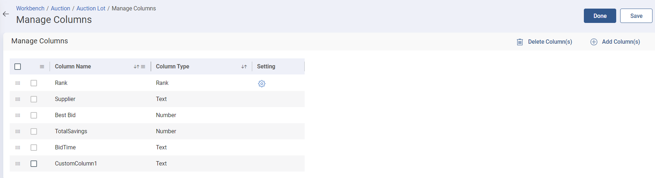Click the Save button
The width and height of the screenshot is (655, 178).
pyautogui.click(x=636, y=16)
